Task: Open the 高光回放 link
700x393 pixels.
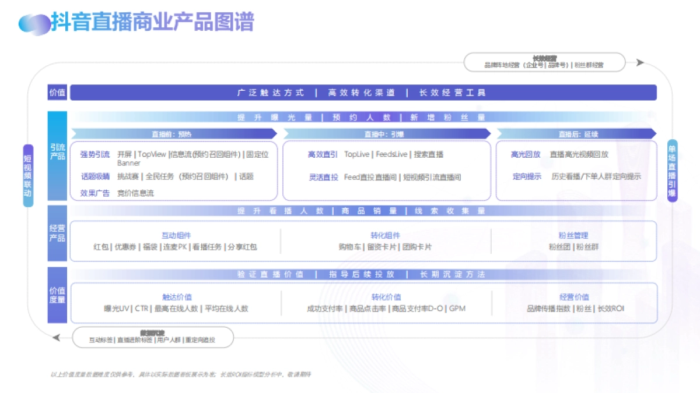Action: (524, 154)
